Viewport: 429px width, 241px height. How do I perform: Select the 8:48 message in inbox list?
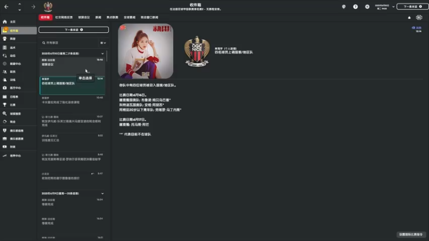[x=72, y=162]
